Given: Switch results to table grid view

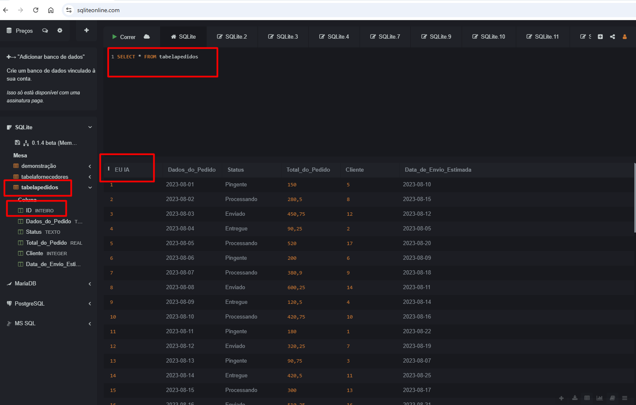Looking at the screenshot, I should coord(587,398).
